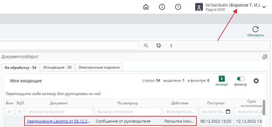Click into the search input field

[x=69, y=46]
